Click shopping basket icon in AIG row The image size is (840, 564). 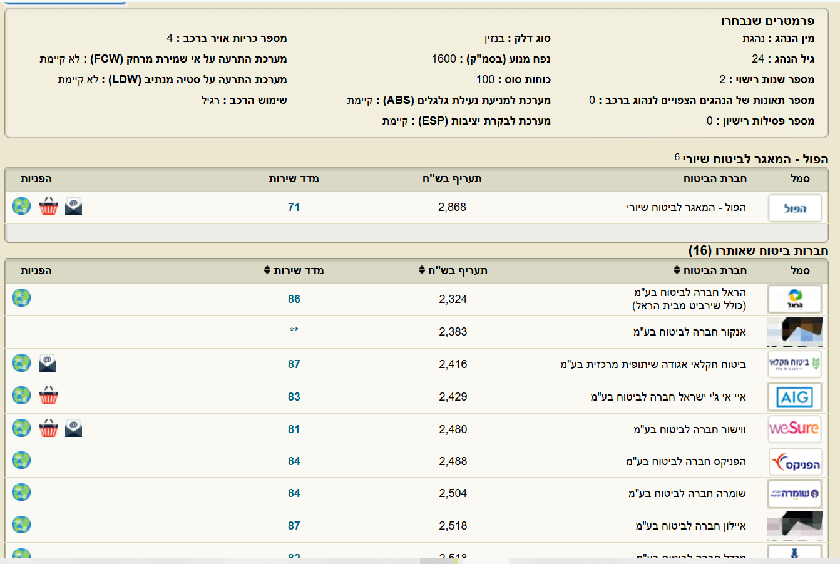(48, 396)
